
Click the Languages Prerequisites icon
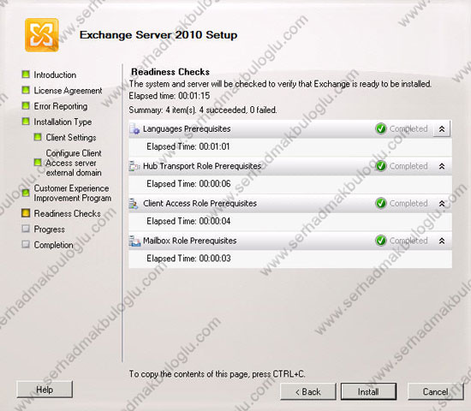pos(134,129)
